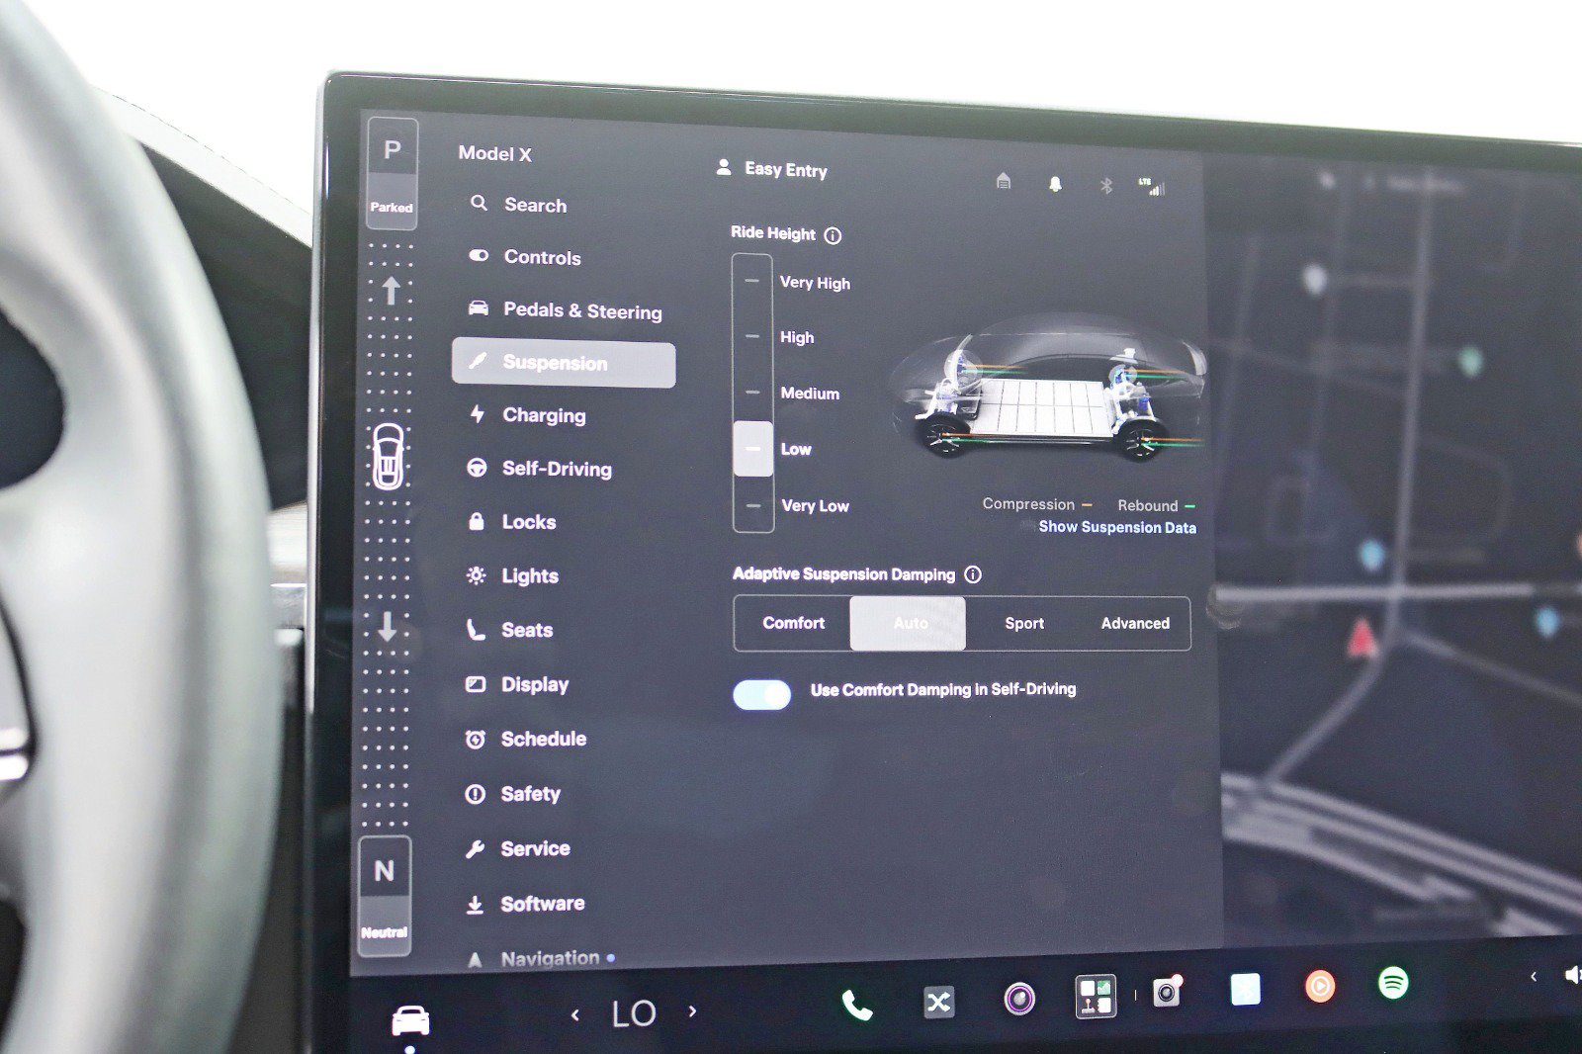The image size is (1582, 1054).
Task: Tap the volume speaker icon
Action: (1572, 975)
